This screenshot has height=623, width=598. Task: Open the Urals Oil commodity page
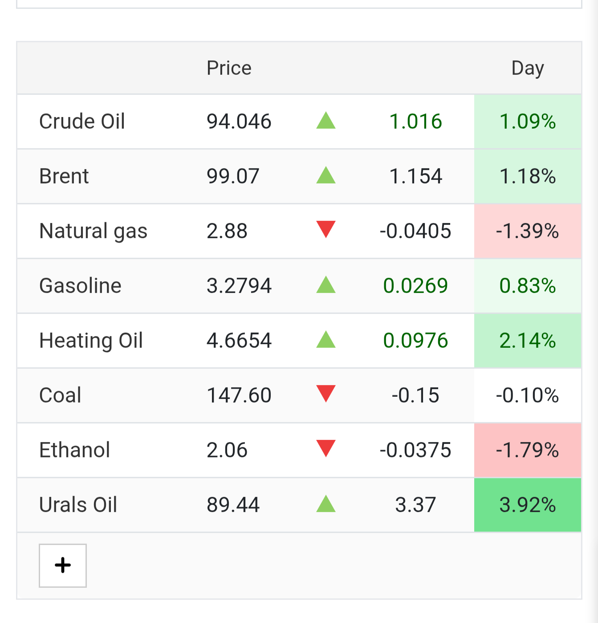tap(78, 505)
